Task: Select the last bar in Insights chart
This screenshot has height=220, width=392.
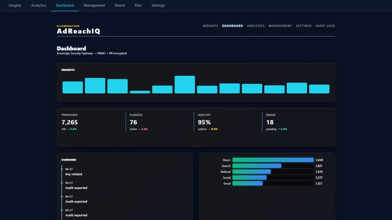Action: 319,89
